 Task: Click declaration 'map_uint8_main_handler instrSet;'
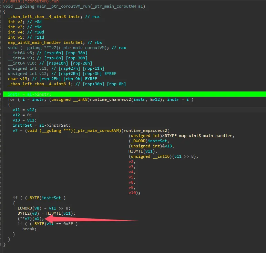coord(46,42)
